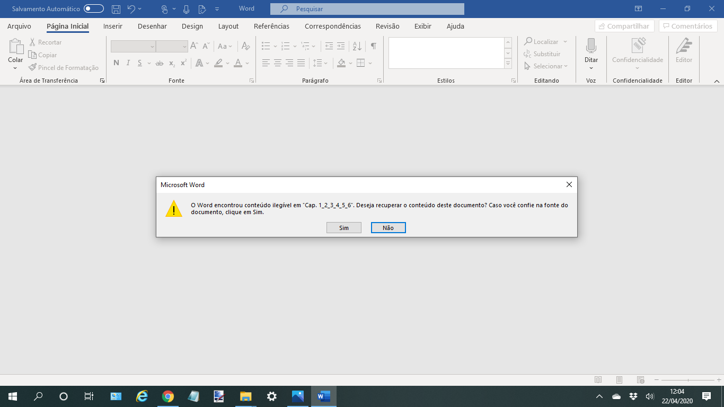Apply the font color A swatch

click(238, 63)
